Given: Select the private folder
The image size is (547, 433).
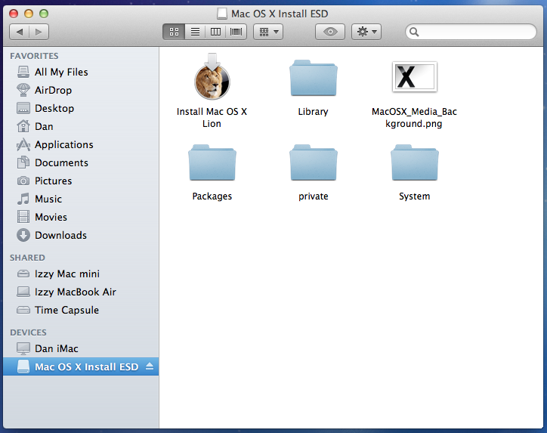Looking at the screenshot, I should (x=314, y=162).
